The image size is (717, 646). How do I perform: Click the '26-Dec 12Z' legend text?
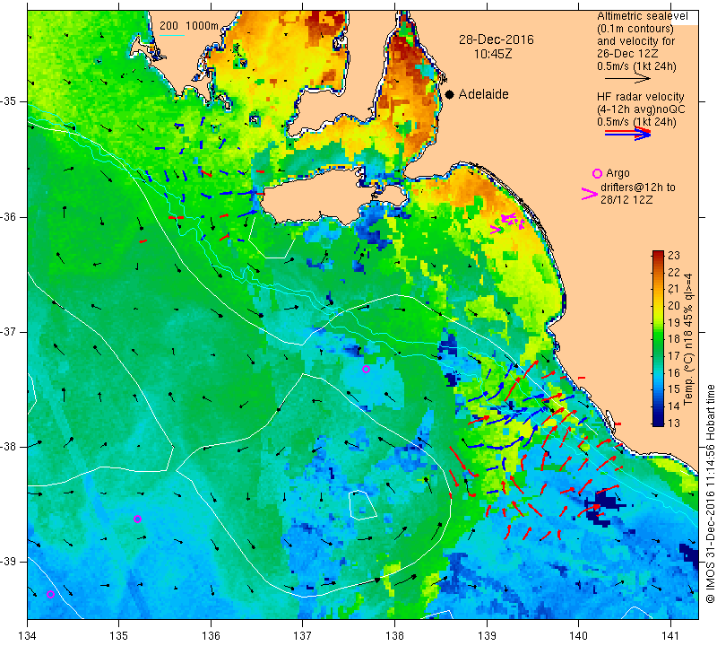[628, 54]
